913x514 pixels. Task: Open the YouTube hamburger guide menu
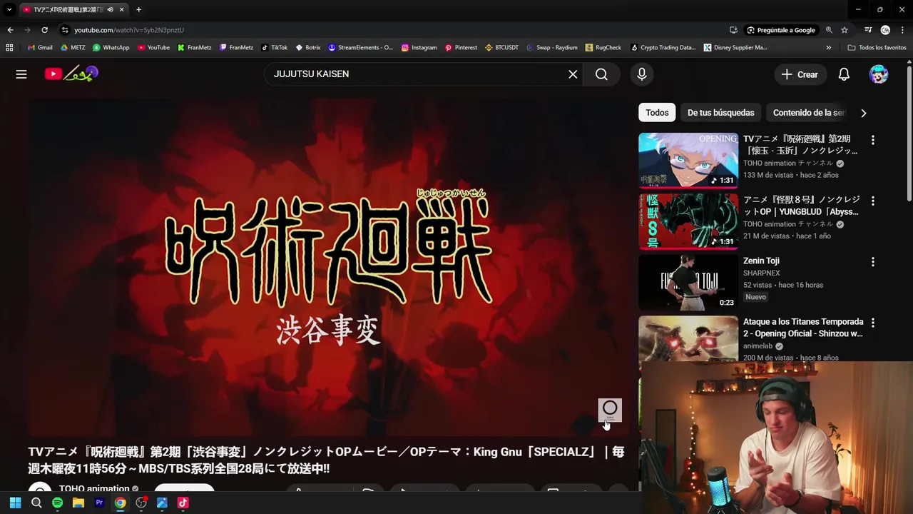[x=21, y=74]
